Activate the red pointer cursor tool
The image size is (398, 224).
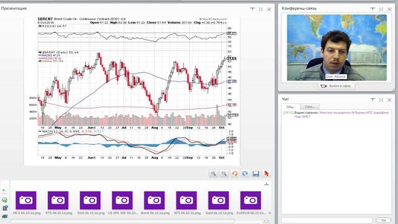pos(266,174)
